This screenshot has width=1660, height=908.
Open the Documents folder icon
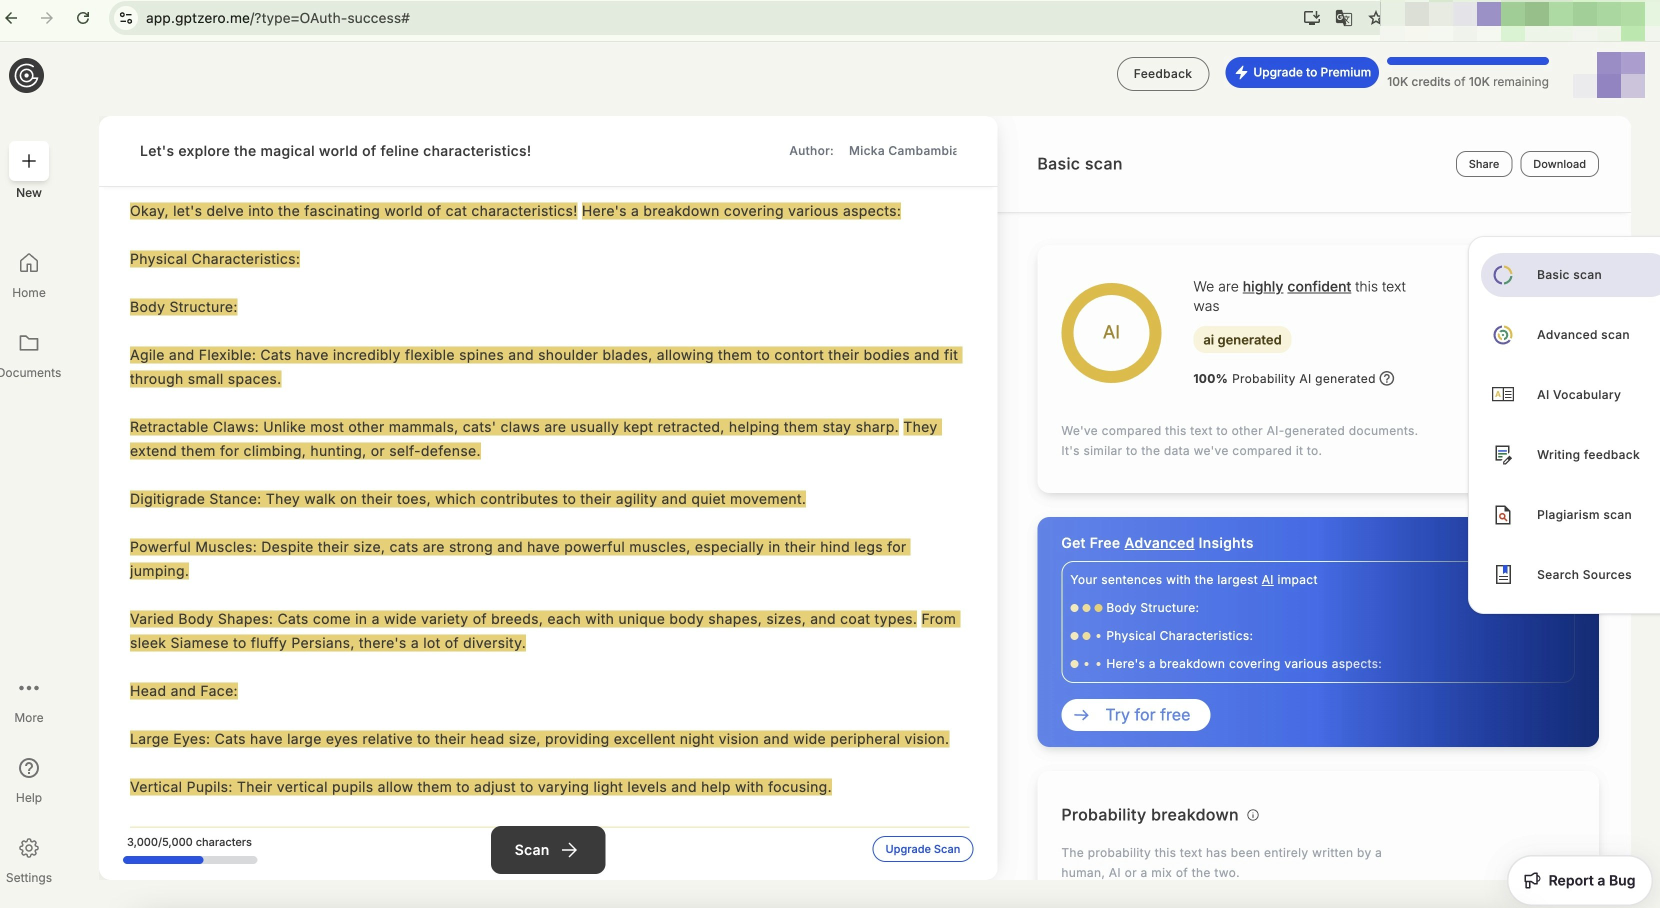point(29,343)
